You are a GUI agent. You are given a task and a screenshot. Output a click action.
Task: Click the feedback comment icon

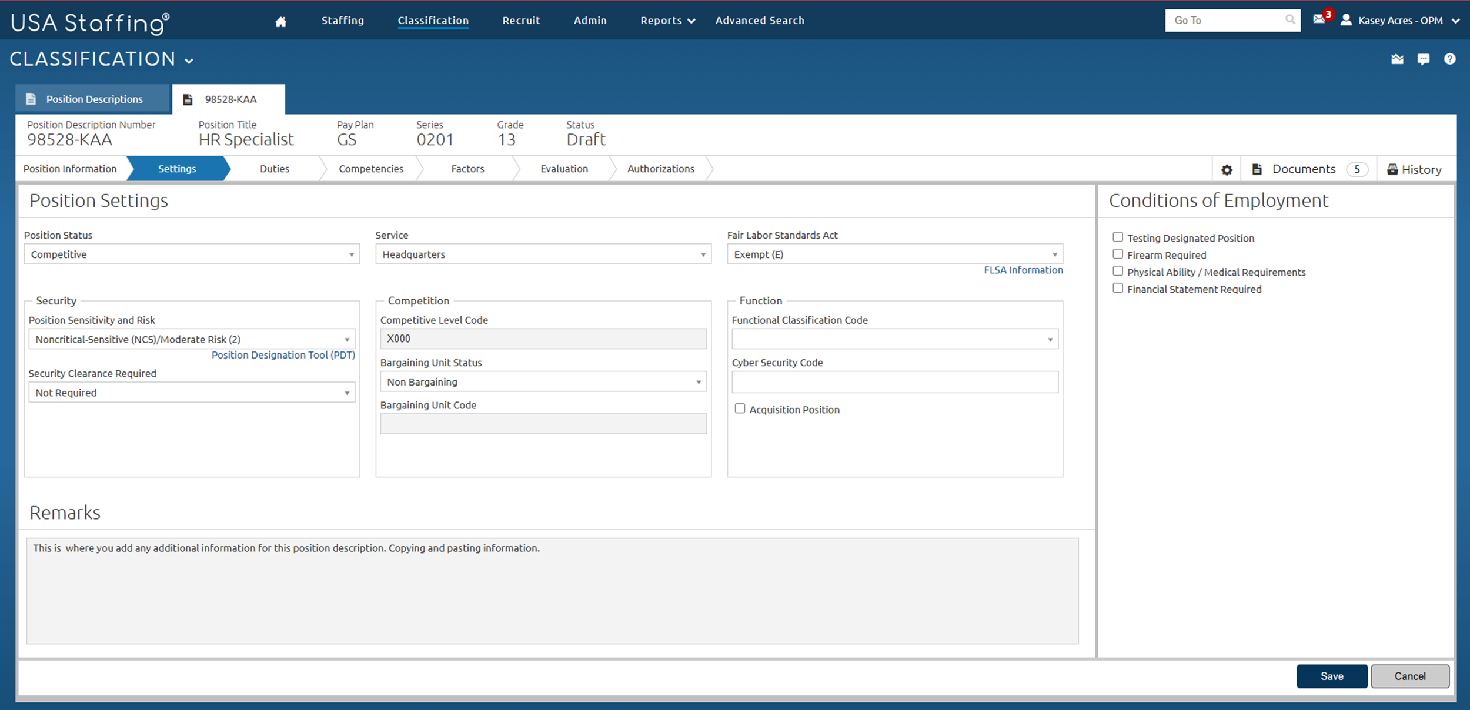1424,59
